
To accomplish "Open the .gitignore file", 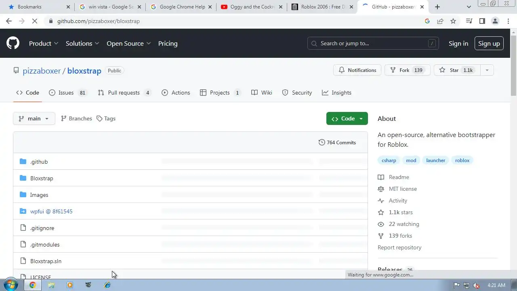I will (42, 228).
